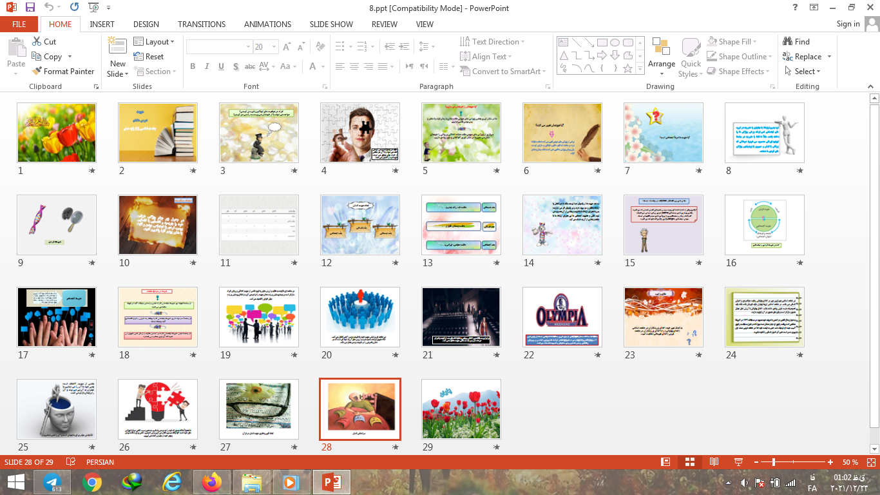Switch to Normal view in status bar
The image size is (880, 495).
point(665,462)
